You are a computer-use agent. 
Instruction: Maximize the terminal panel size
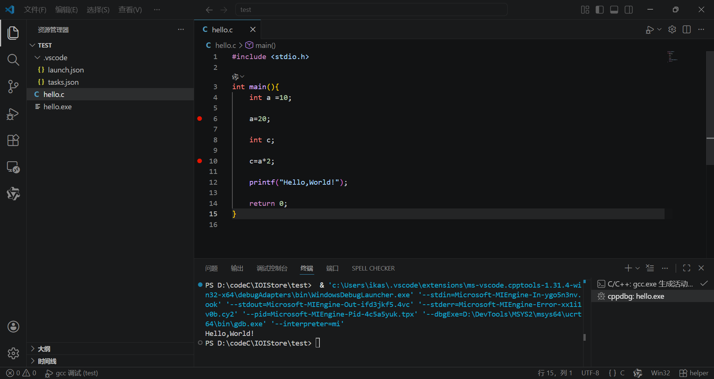point(686,268)
